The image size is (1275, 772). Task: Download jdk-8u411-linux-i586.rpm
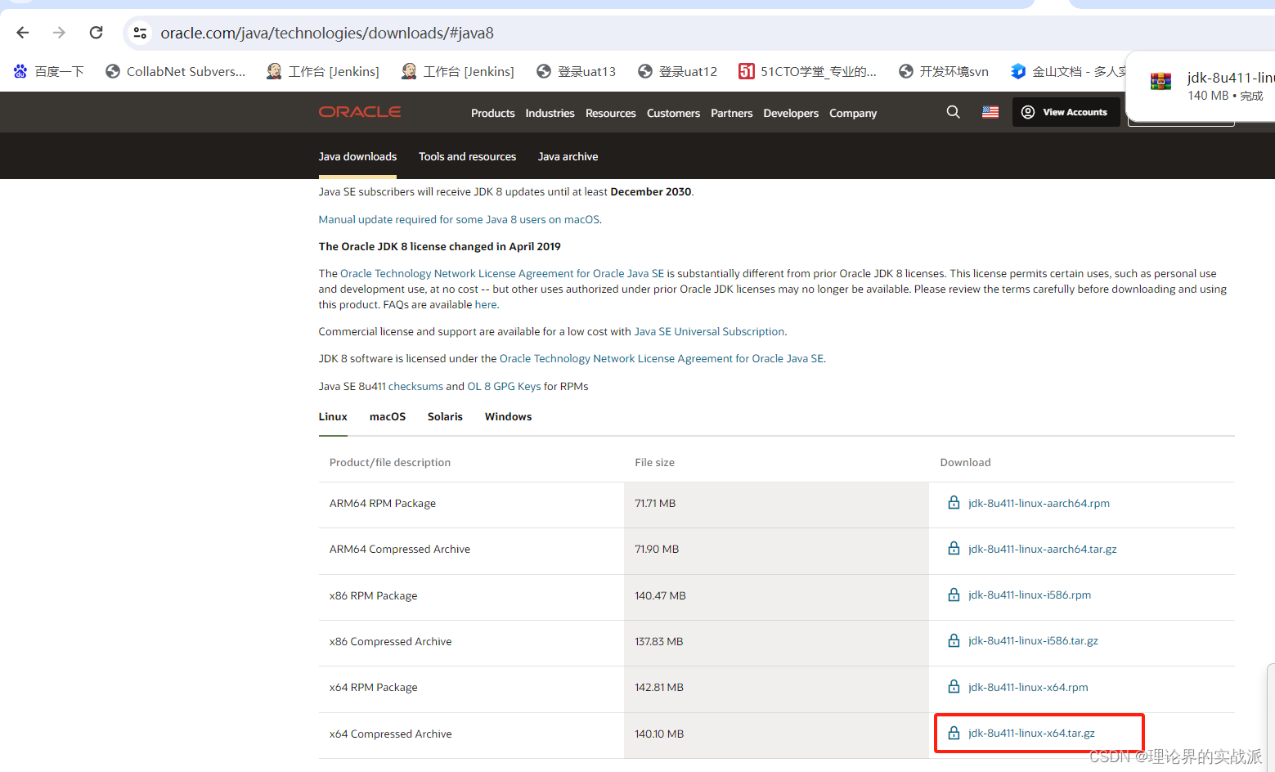(x=1030, y=595)
